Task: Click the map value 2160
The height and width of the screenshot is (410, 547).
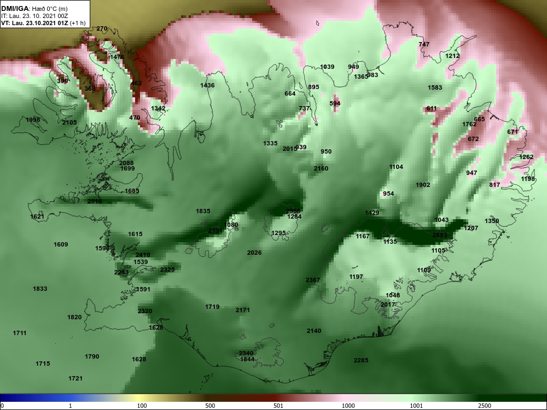Action: tap(321, 168)
